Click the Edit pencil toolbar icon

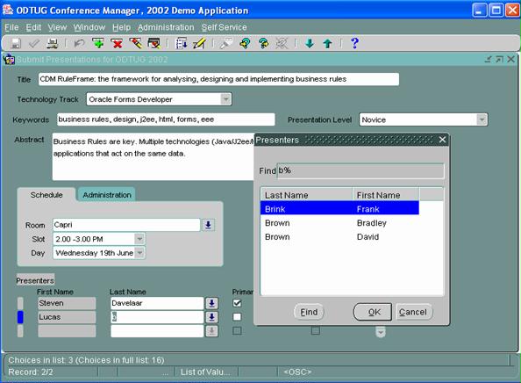point(200,43)
